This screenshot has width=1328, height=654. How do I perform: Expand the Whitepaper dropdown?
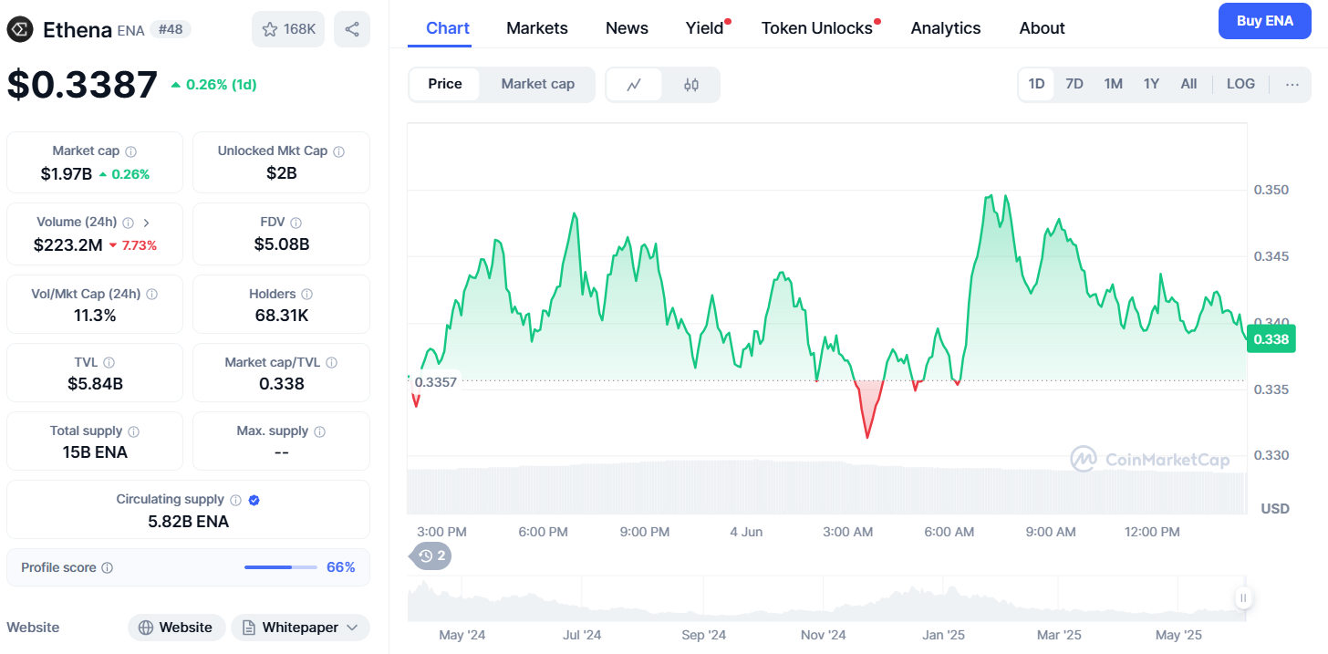[x=300, y=628]
